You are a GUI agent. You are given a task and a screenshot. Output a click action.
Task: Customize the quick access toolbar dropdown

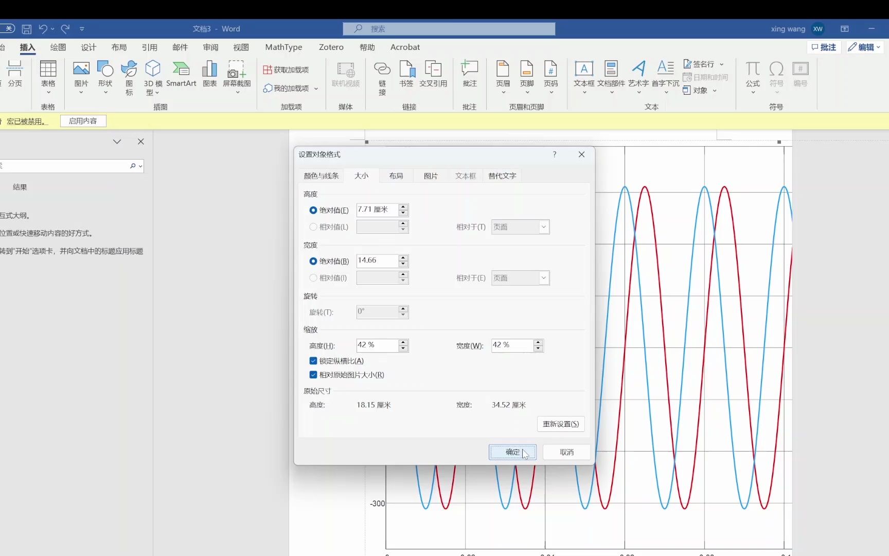(x=82, y=29)
